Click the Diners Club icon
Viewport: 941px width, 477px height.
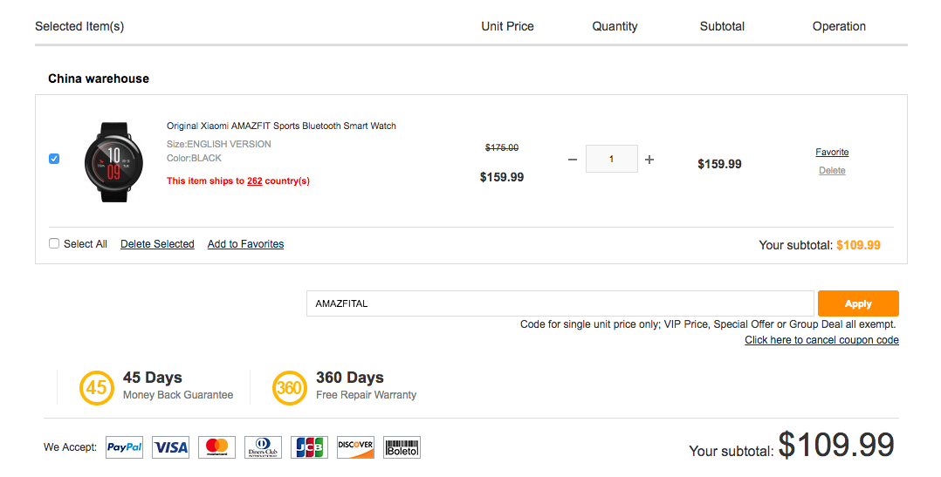(264, 447)
